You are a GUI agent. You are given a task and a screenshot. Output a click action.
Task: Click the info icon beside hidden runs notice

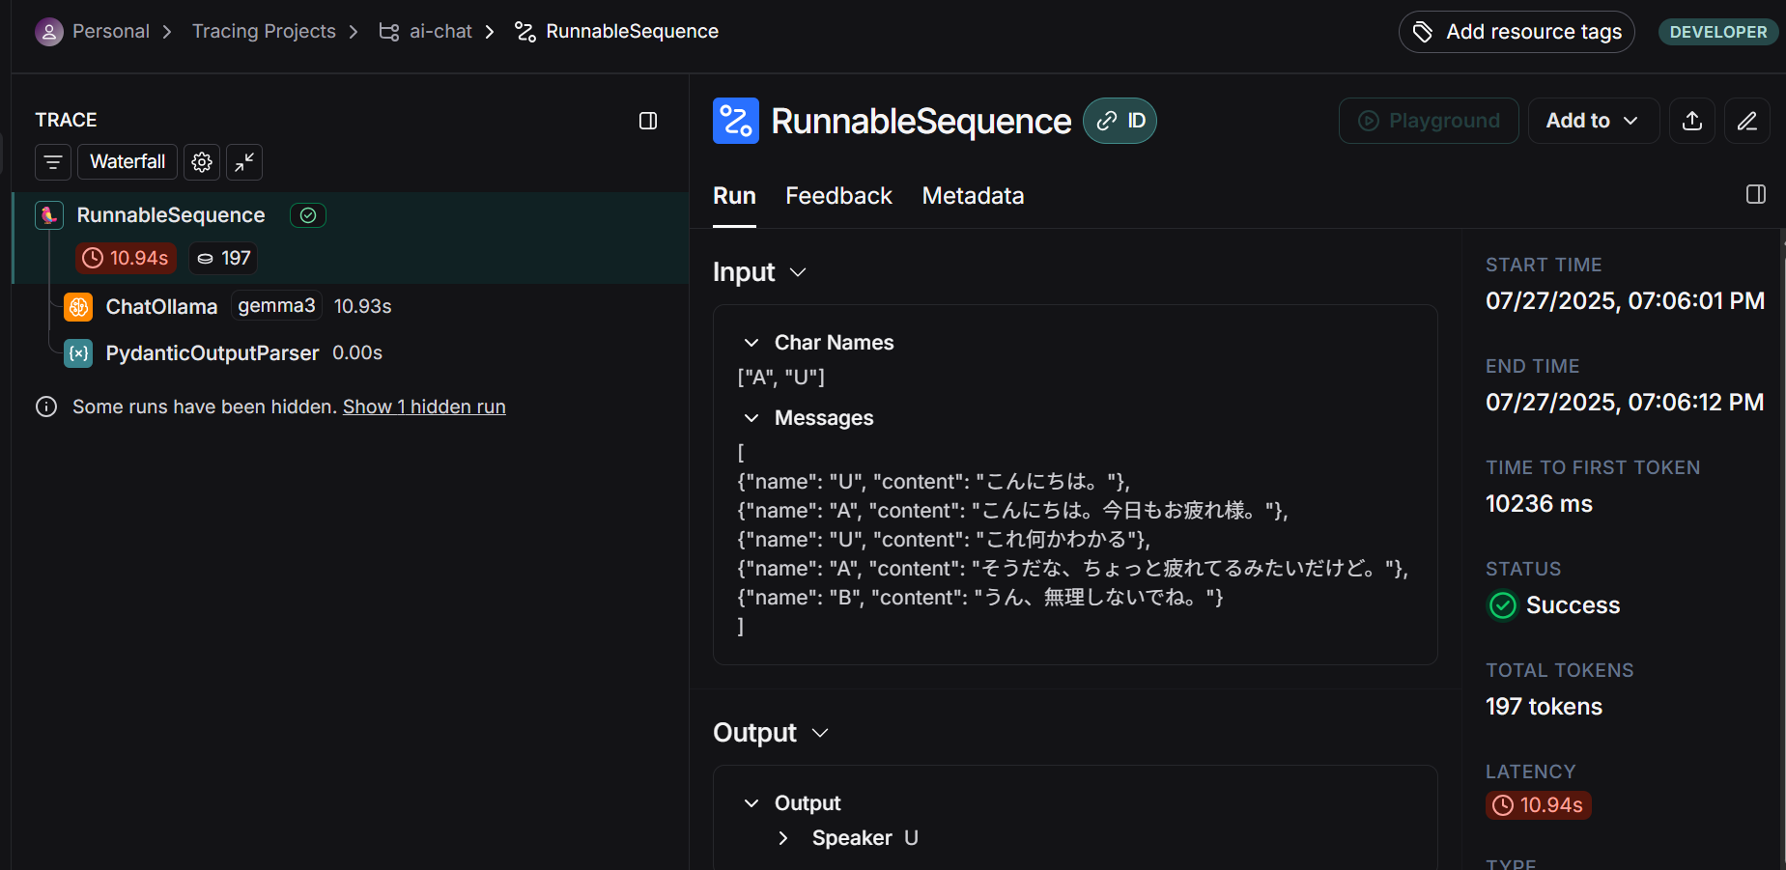[46, 407]
